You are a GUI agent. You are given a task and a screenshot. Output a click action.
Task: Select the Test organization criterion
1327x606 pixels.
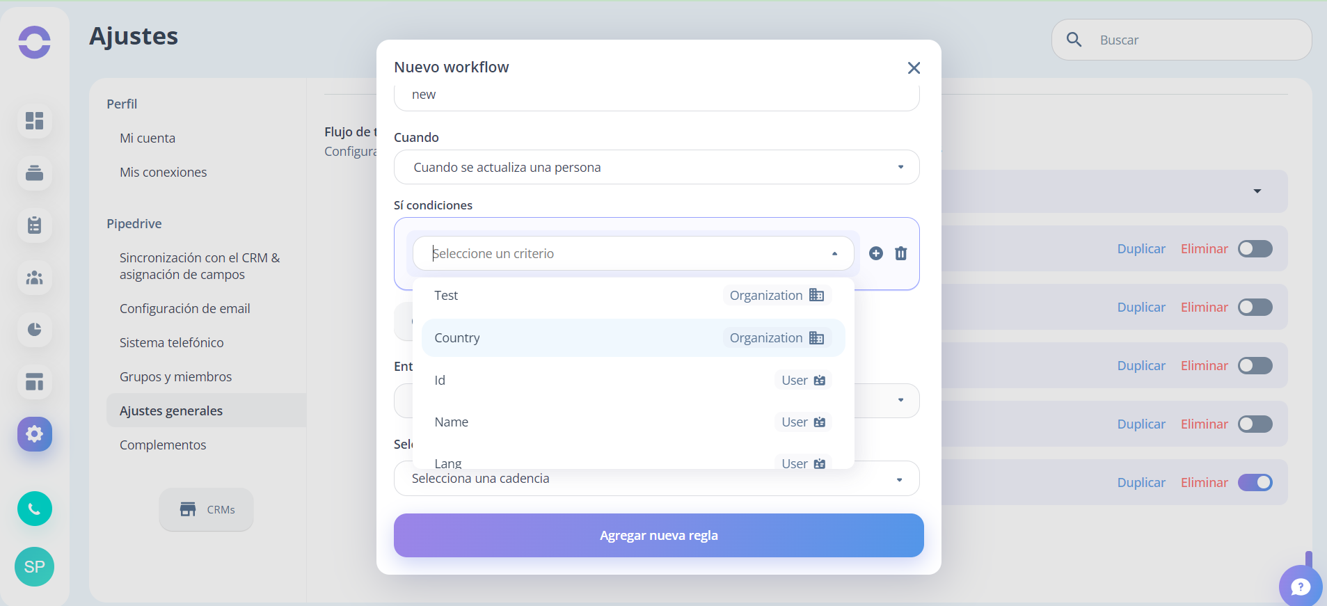(633, 295)
